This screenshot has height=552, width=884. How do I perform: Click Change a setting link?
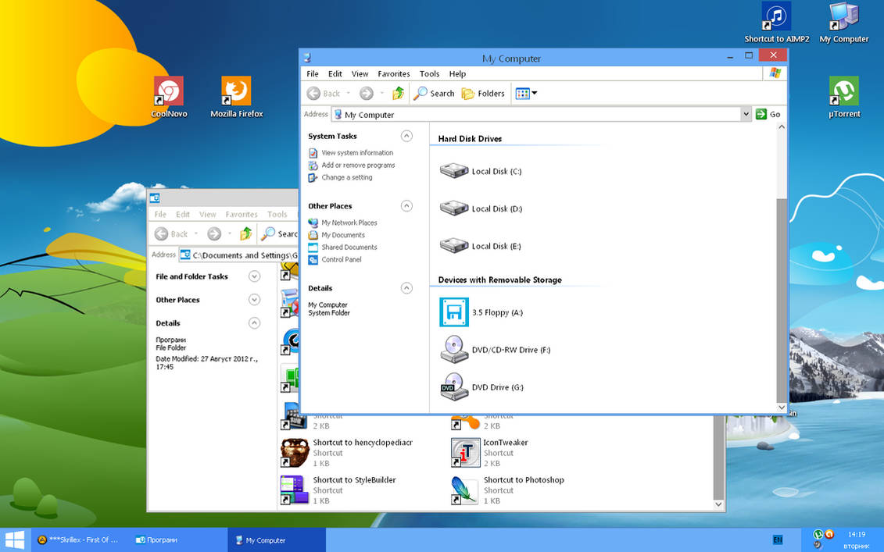[347, 177]
